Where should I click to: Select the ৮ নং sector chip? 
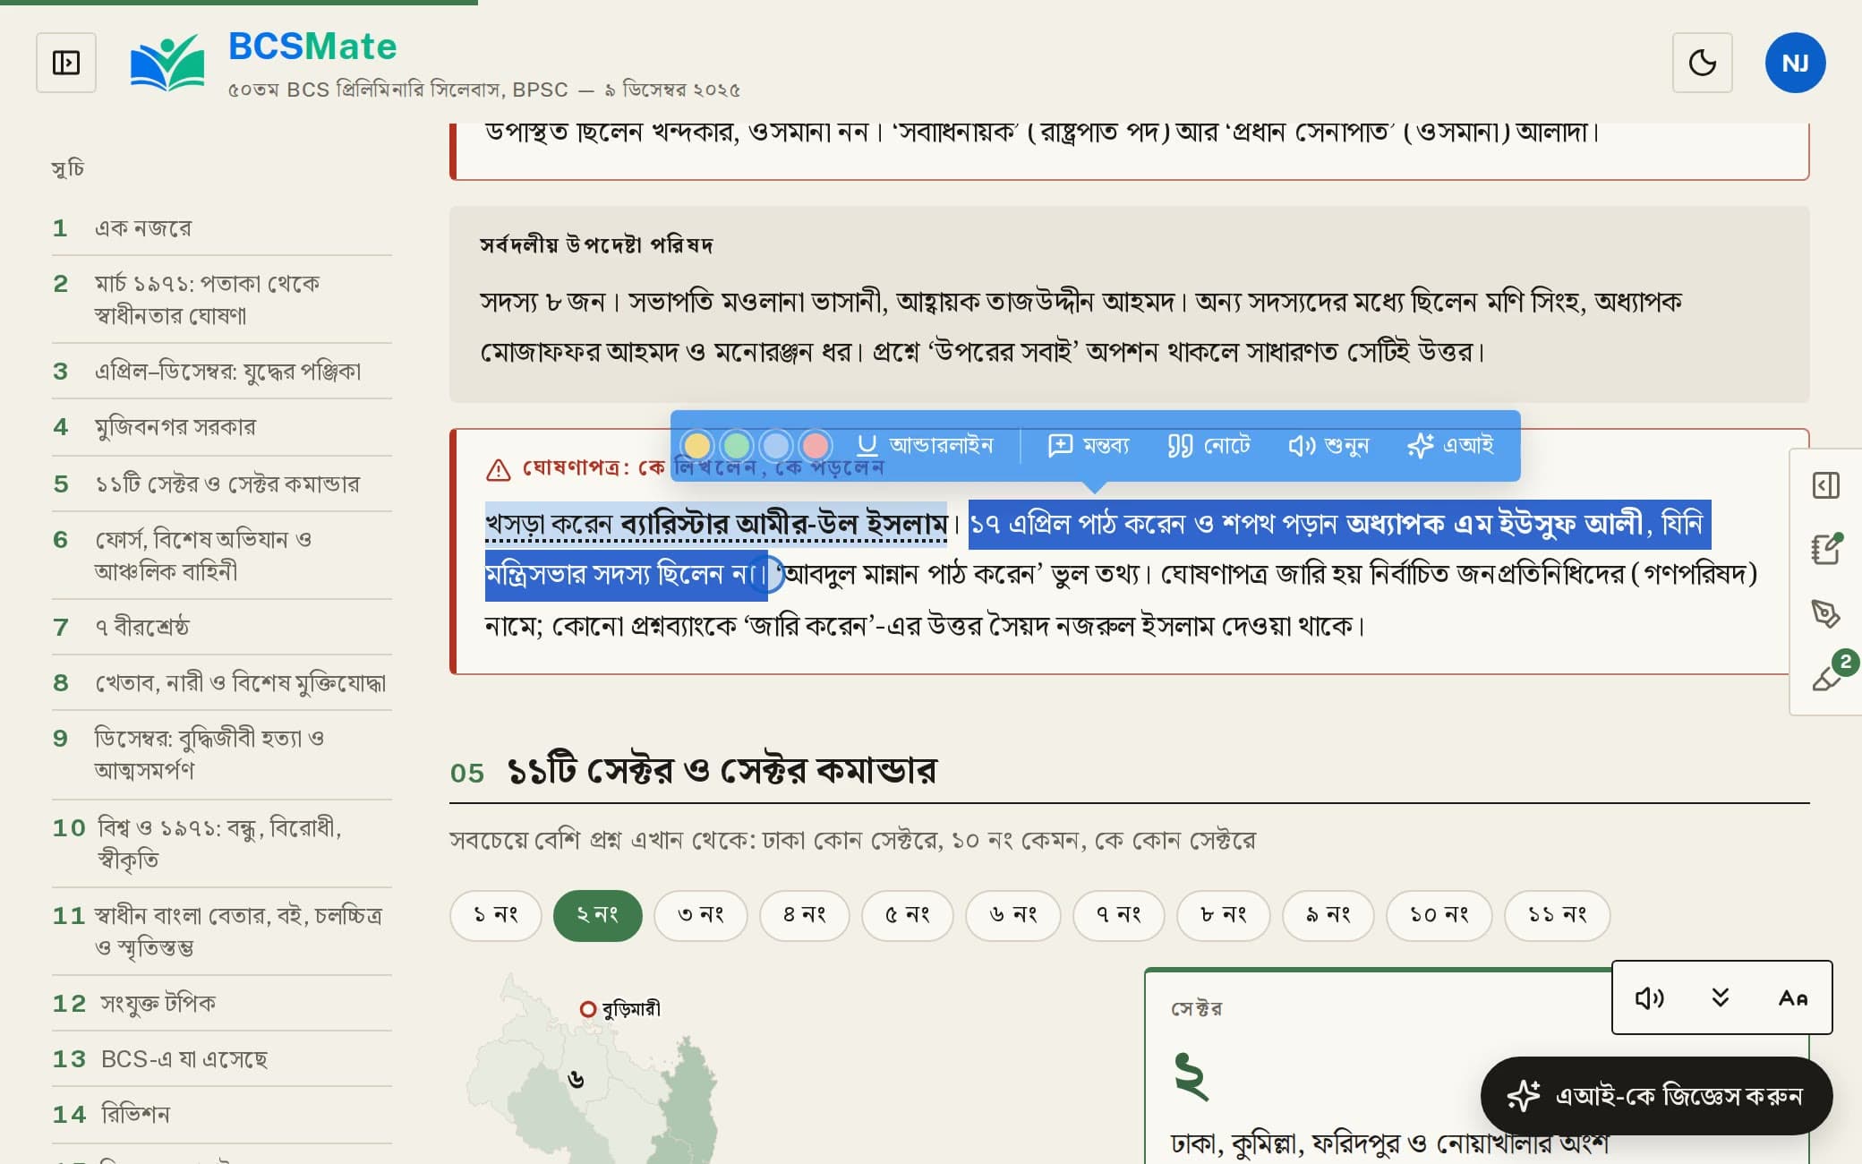1223,915
